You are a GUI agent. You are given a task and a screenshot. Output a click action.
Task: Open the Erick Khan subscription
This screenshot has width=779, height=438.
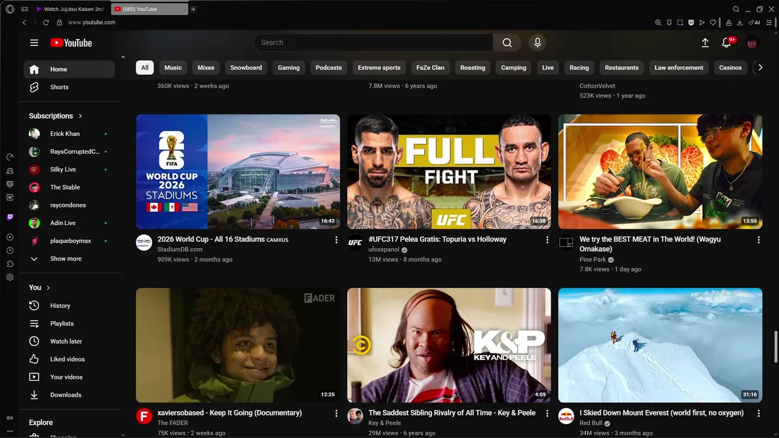[x=69, y=134]
